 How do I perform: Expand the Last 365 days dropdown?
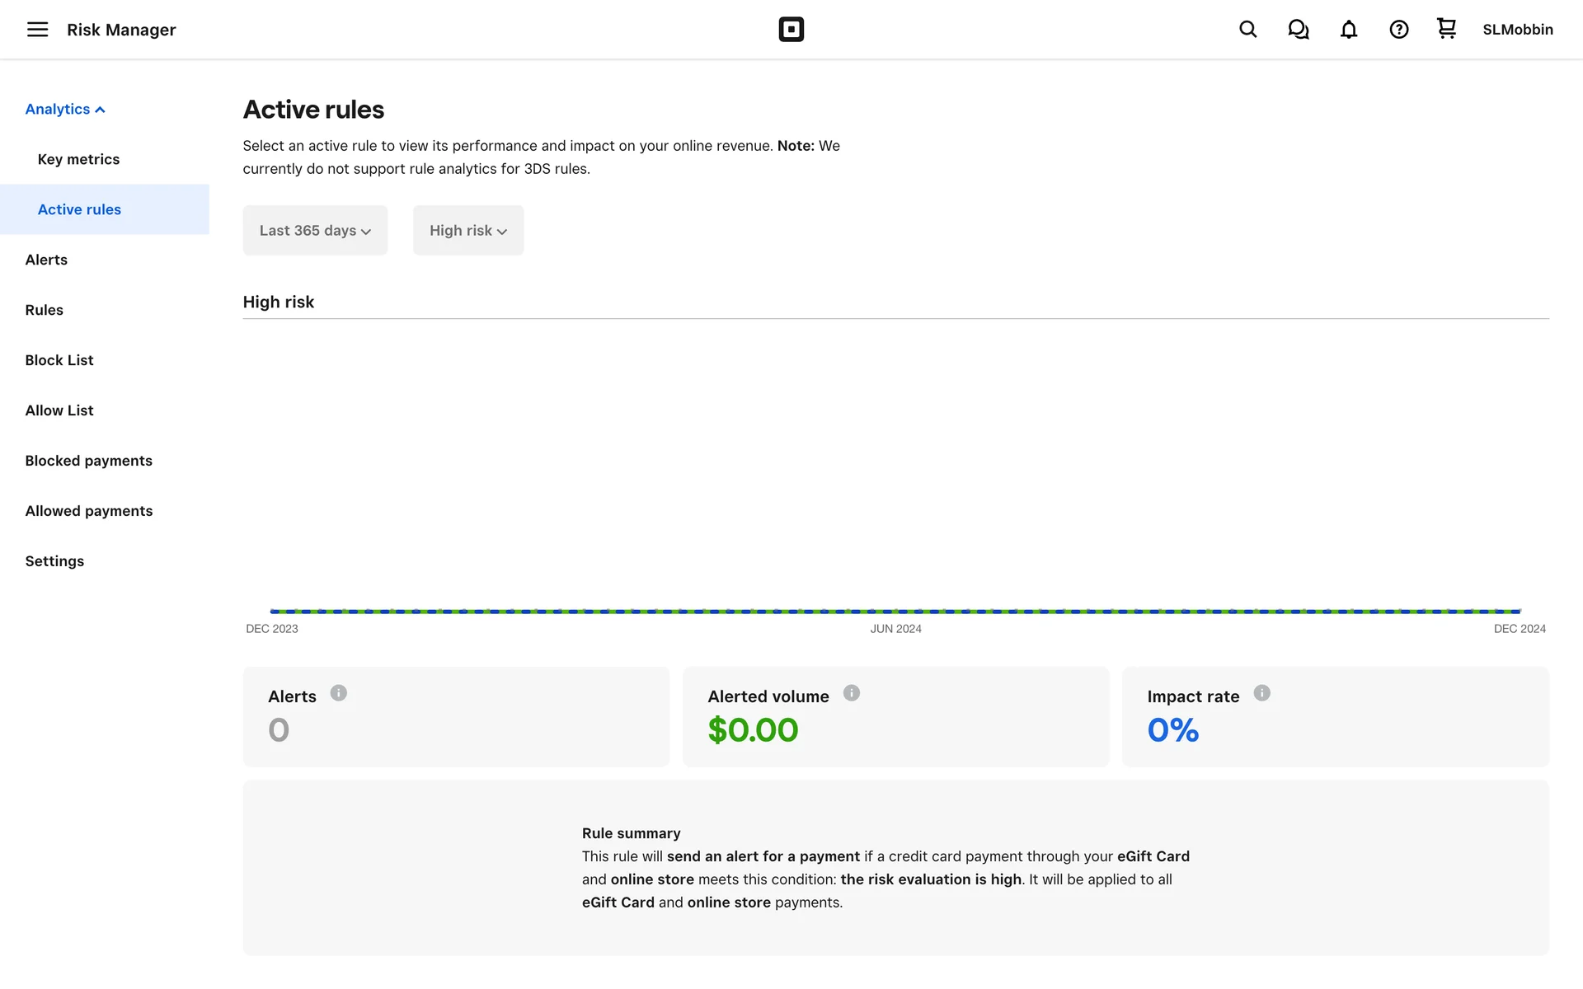315,231
